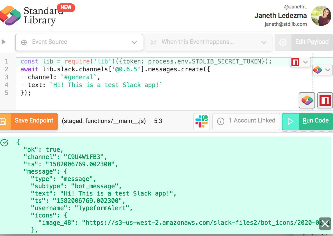Click '"subtype": "bot_message"' in output

click(x=76, y=186)
